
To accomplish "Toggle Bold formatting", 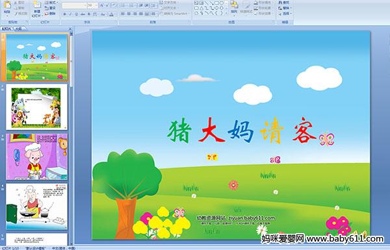I will pyautogui.click(x=64, y=14).
